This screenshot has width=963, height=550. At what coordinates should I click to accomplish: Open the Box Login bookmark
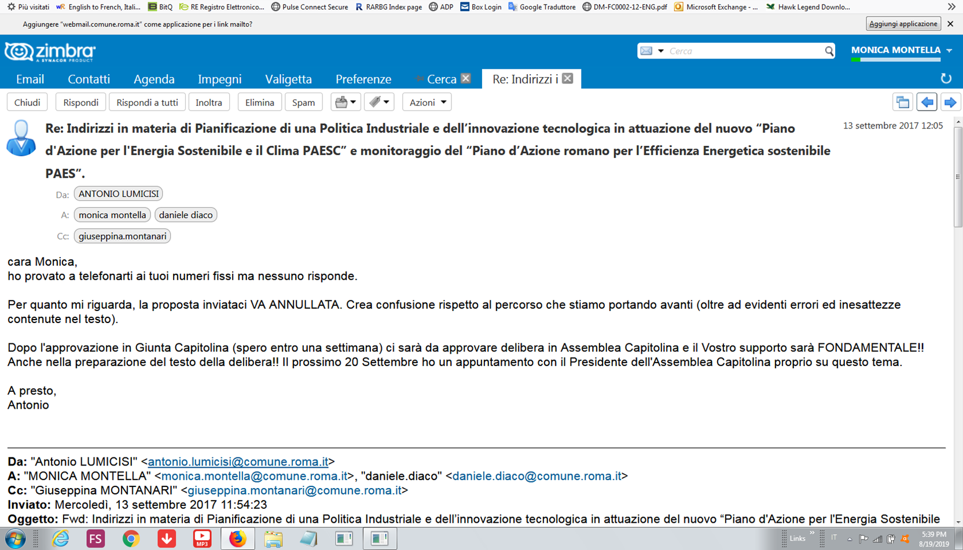click(481, 7)
